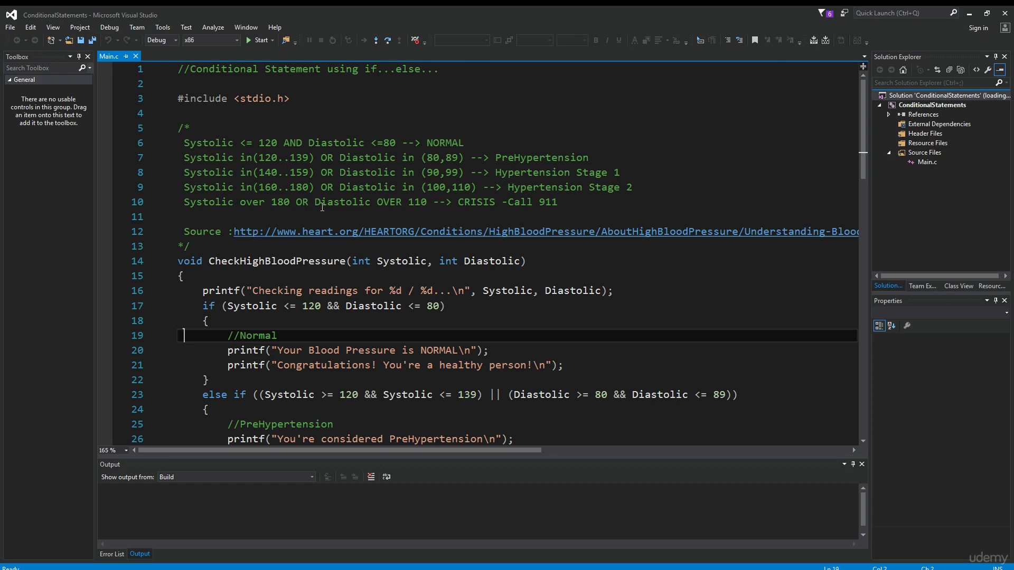This screenshot has height=570, width=1014.
Task: Expand the References tree node
Action: coord(888,115)
